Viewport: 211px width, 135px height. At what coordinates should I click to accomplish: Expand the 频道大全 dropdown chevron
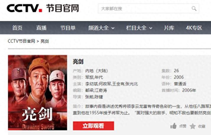(x=113, y=28)
